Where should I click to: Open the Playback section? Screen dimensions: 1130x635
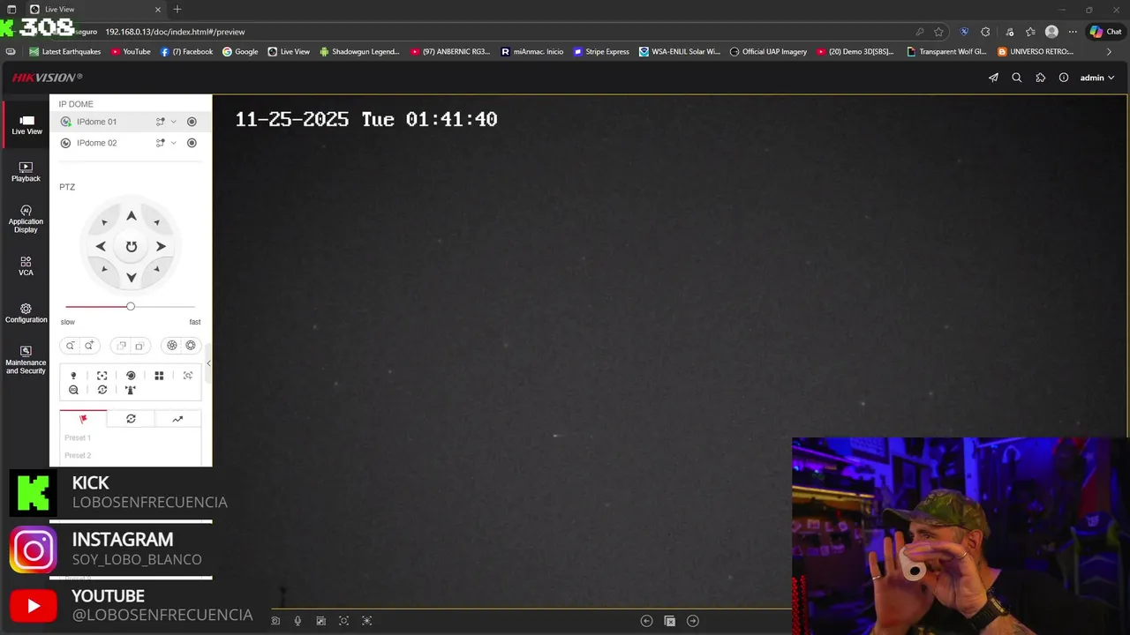pos(26,172)
